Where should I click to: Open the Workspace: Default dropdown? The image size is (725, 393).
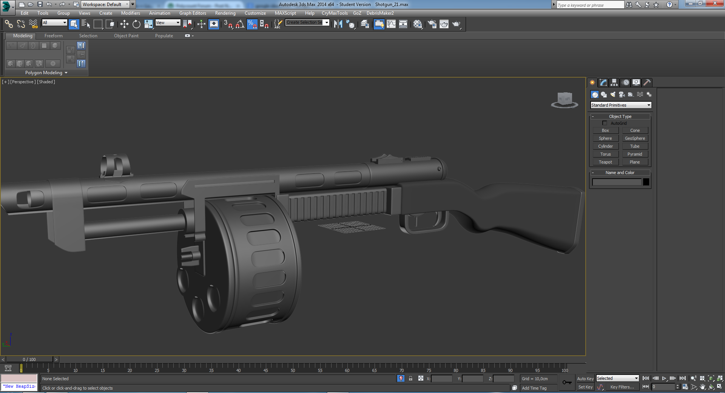[x=105, y=5]
